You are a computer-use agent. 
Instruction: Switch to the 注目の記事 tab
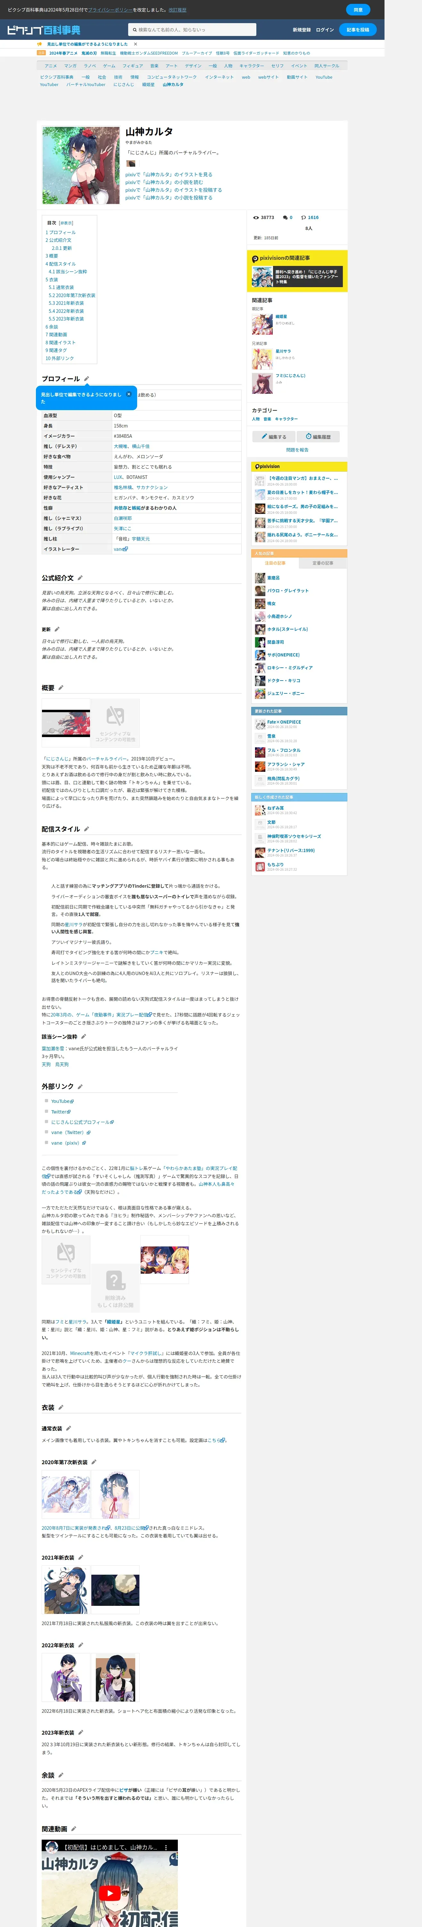click(275, 563)
